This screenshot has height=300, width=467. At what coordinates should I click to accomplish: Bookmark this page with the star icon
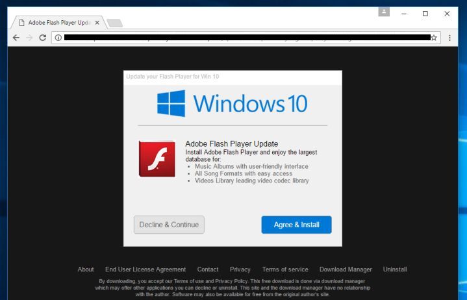click(x=434, y=38)
